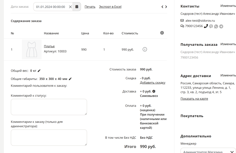Go to previous order with left arrow
Screen dimensions: 236x153
(x=162, y=7)
